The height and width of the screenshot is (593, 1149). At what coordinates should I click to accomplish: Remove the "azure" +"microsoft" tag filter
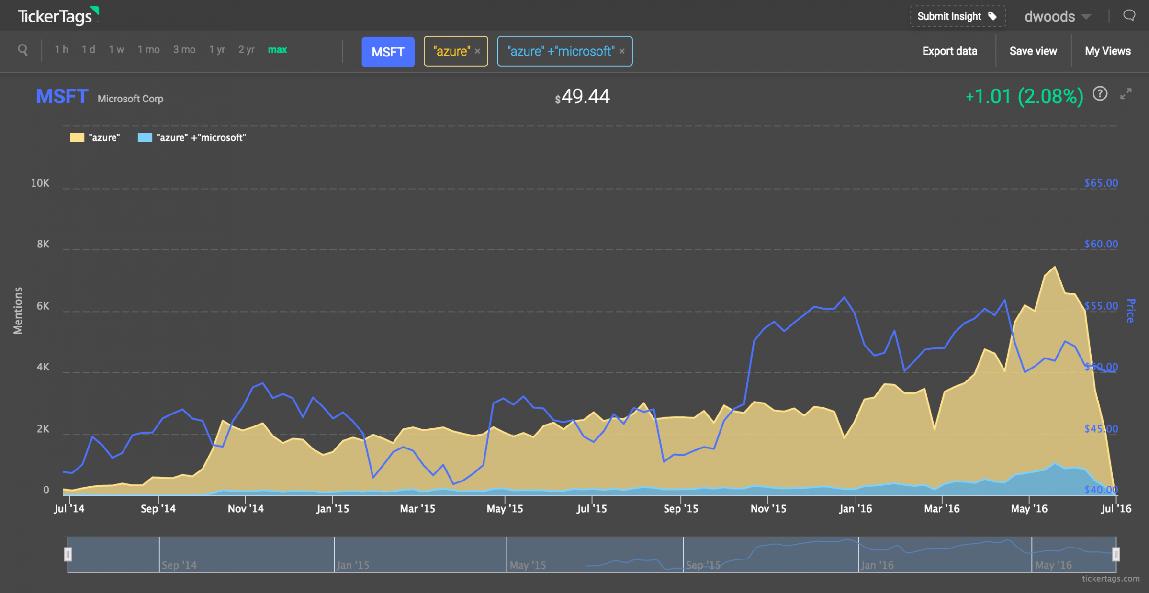[622, 51]
